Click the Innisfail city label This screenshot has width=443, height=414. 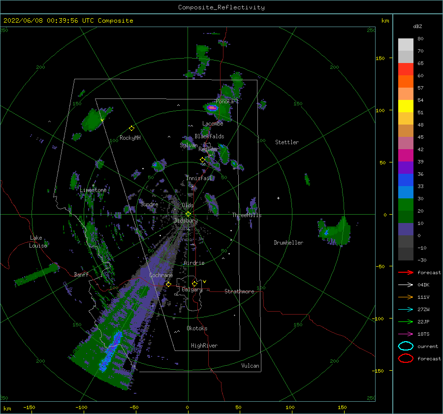click(x=199, y=178)
